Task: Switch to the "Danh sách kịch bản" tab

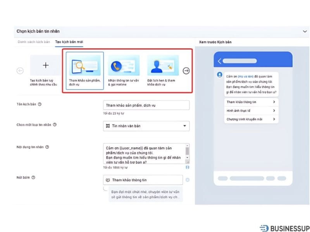Action: point(34,41)
